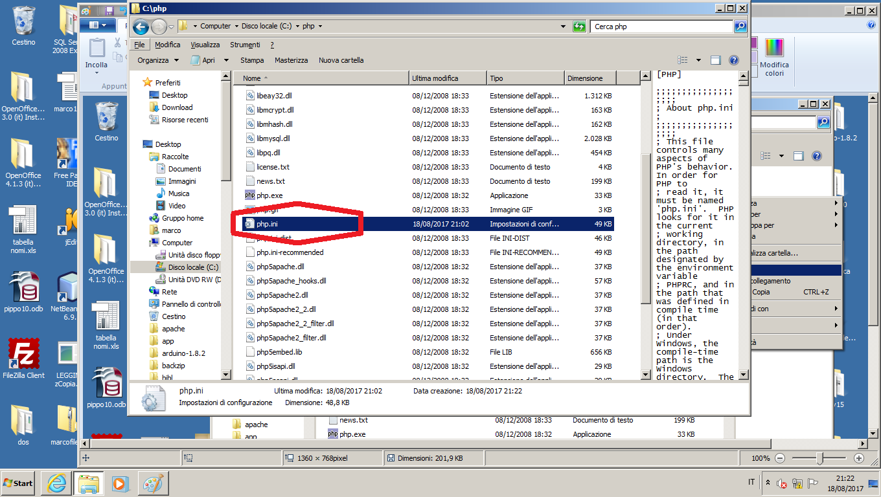881x497 pixels.
Task: Click the Masterizza button
Action: [x=291, y=60]
